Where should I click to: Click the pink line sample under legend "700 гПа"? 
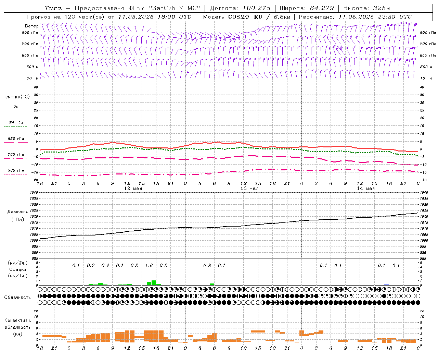[16, 159]
